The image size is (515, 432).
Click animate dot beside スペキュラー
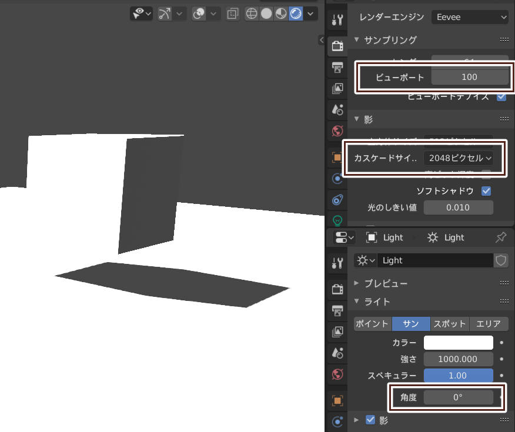pyautogui.click(x=501, y=375)
